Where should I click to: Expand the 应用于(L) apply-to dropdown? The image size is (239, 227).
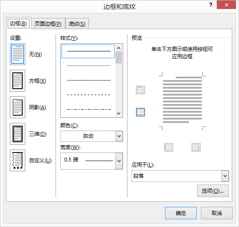225,176
